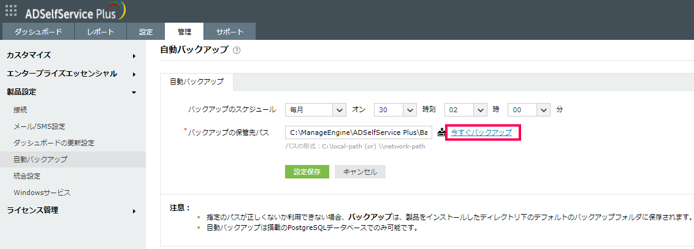Open help icon beside 自動バックアップ title
This screenshot has width=694, height=249.
point(237,50)
